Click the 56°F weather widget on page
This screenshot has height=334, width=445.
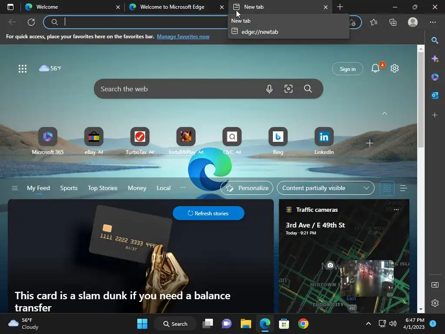coord(50,68)
